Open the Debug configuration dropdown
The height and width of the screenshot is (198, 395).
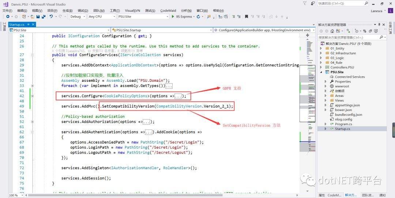78,16
